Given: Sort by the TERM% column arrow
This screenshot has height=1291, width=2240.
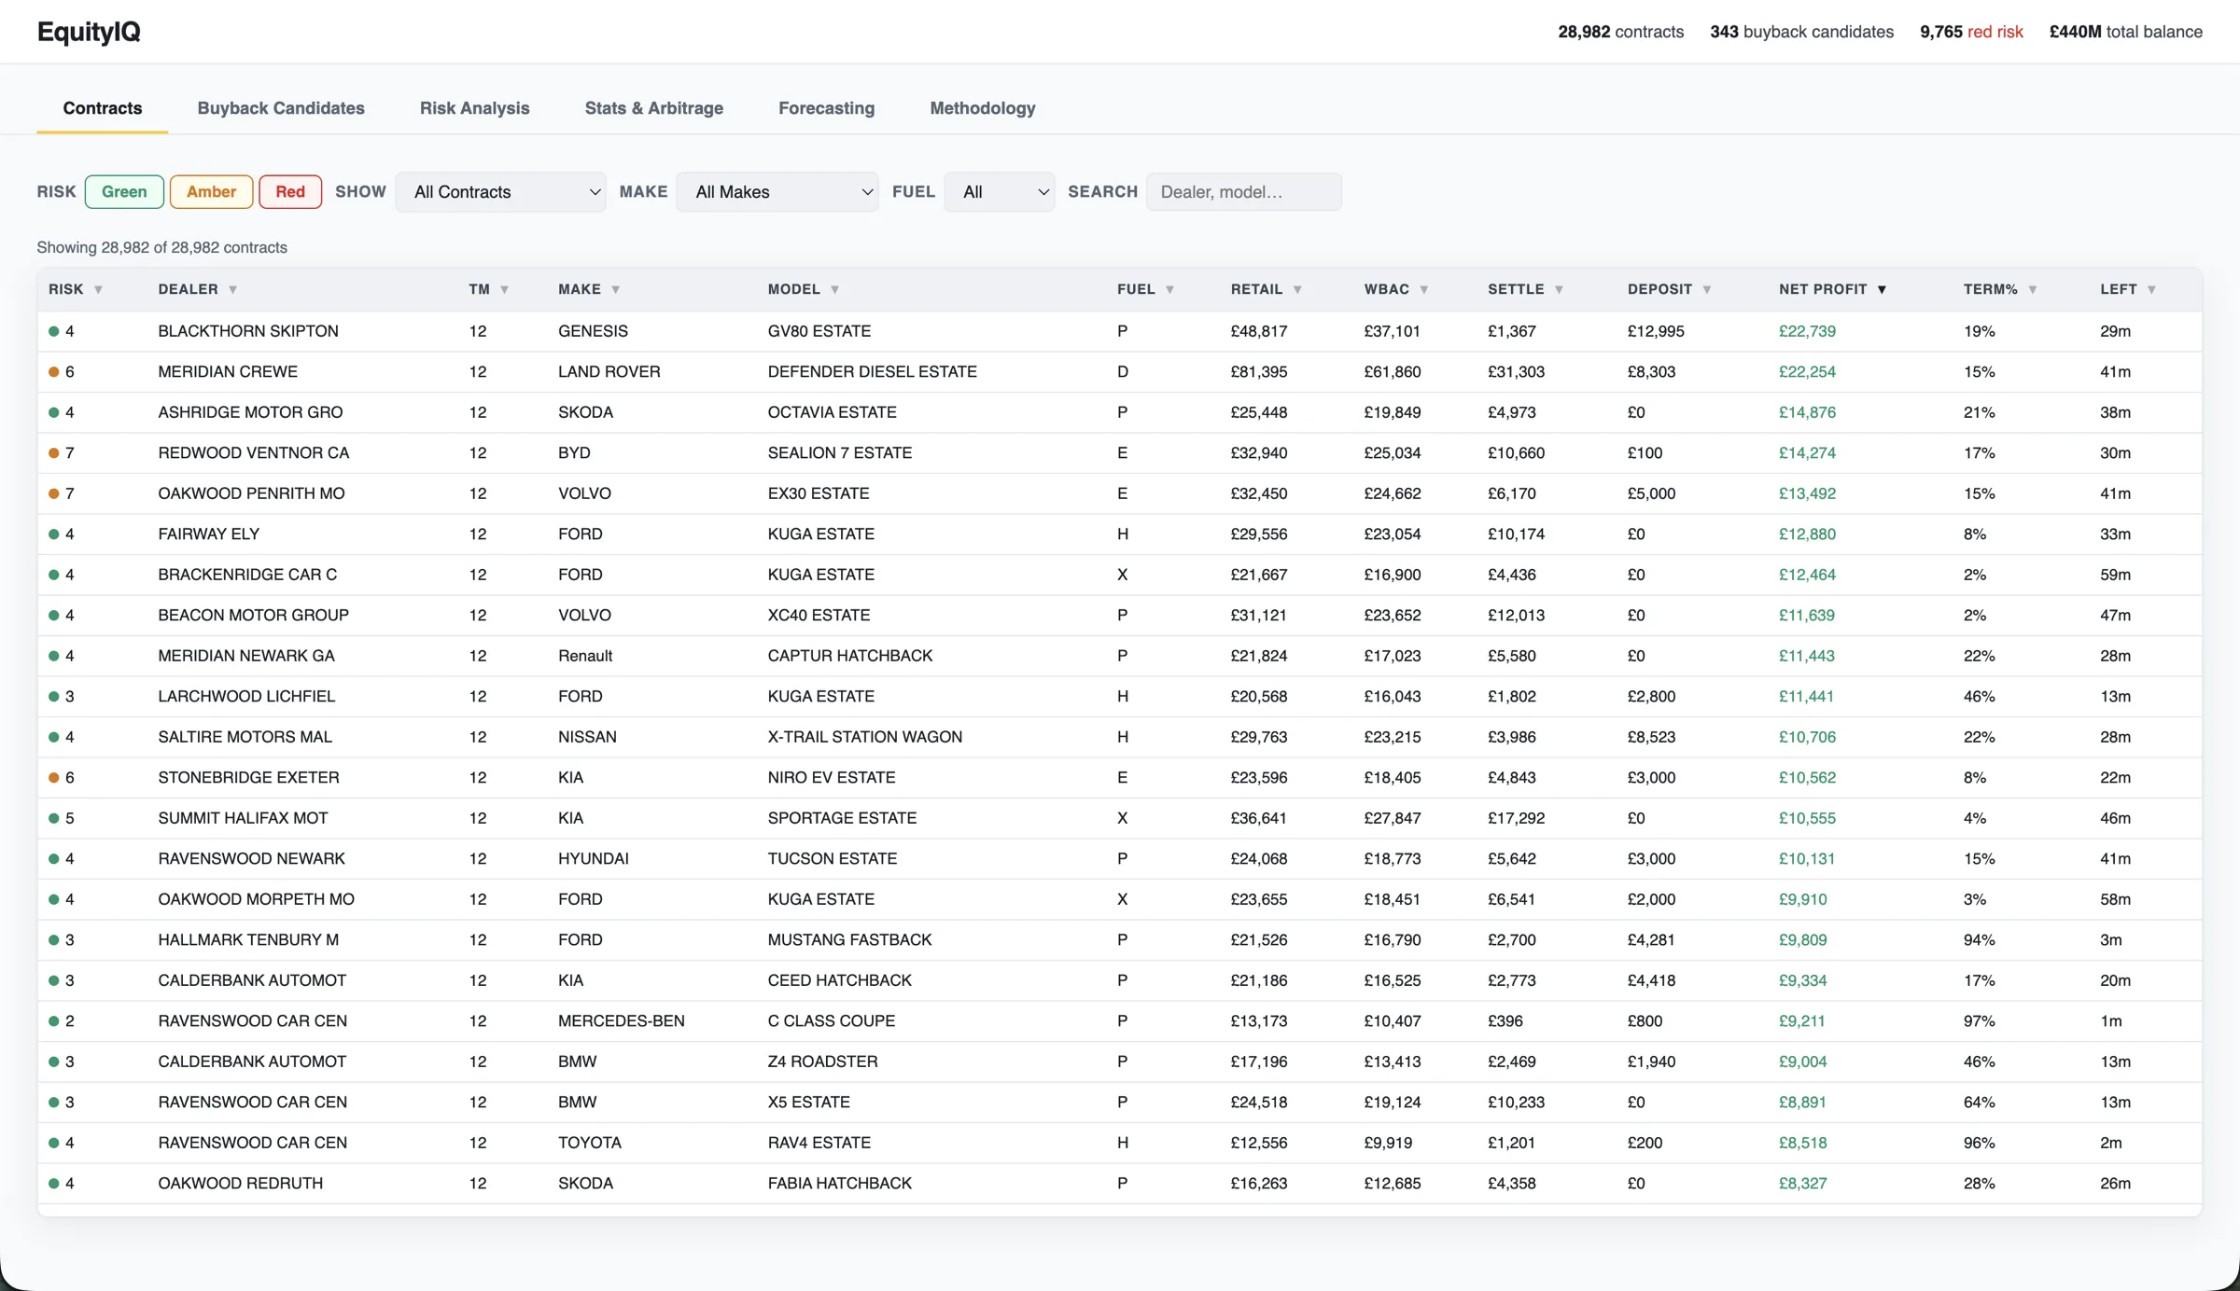Looking at the screenshot, I should (x=2032, y=290).
